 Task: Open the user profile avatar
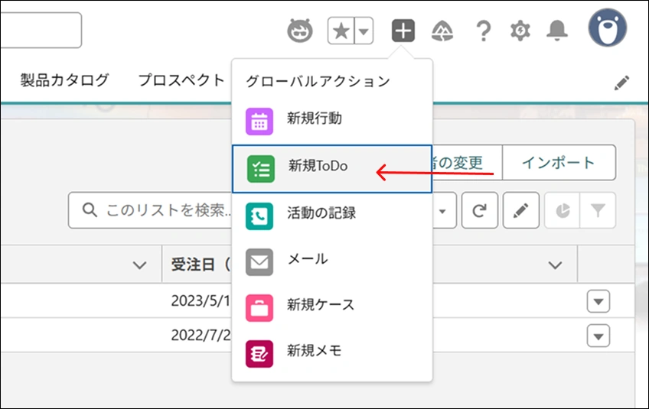(x=607, y=30)
